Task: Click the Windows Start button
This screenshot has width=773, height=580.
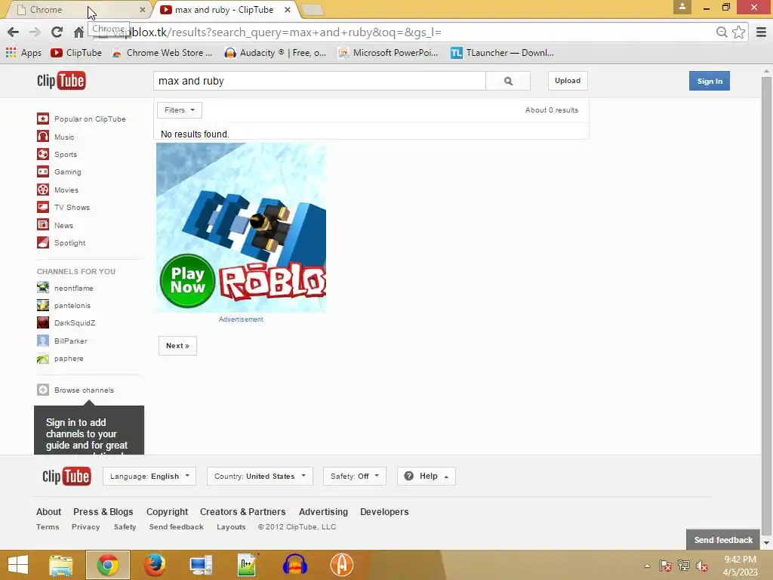Action: [x=18, y=565]
